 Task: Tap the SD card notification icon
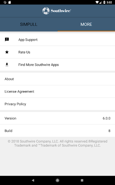point(10,2)
